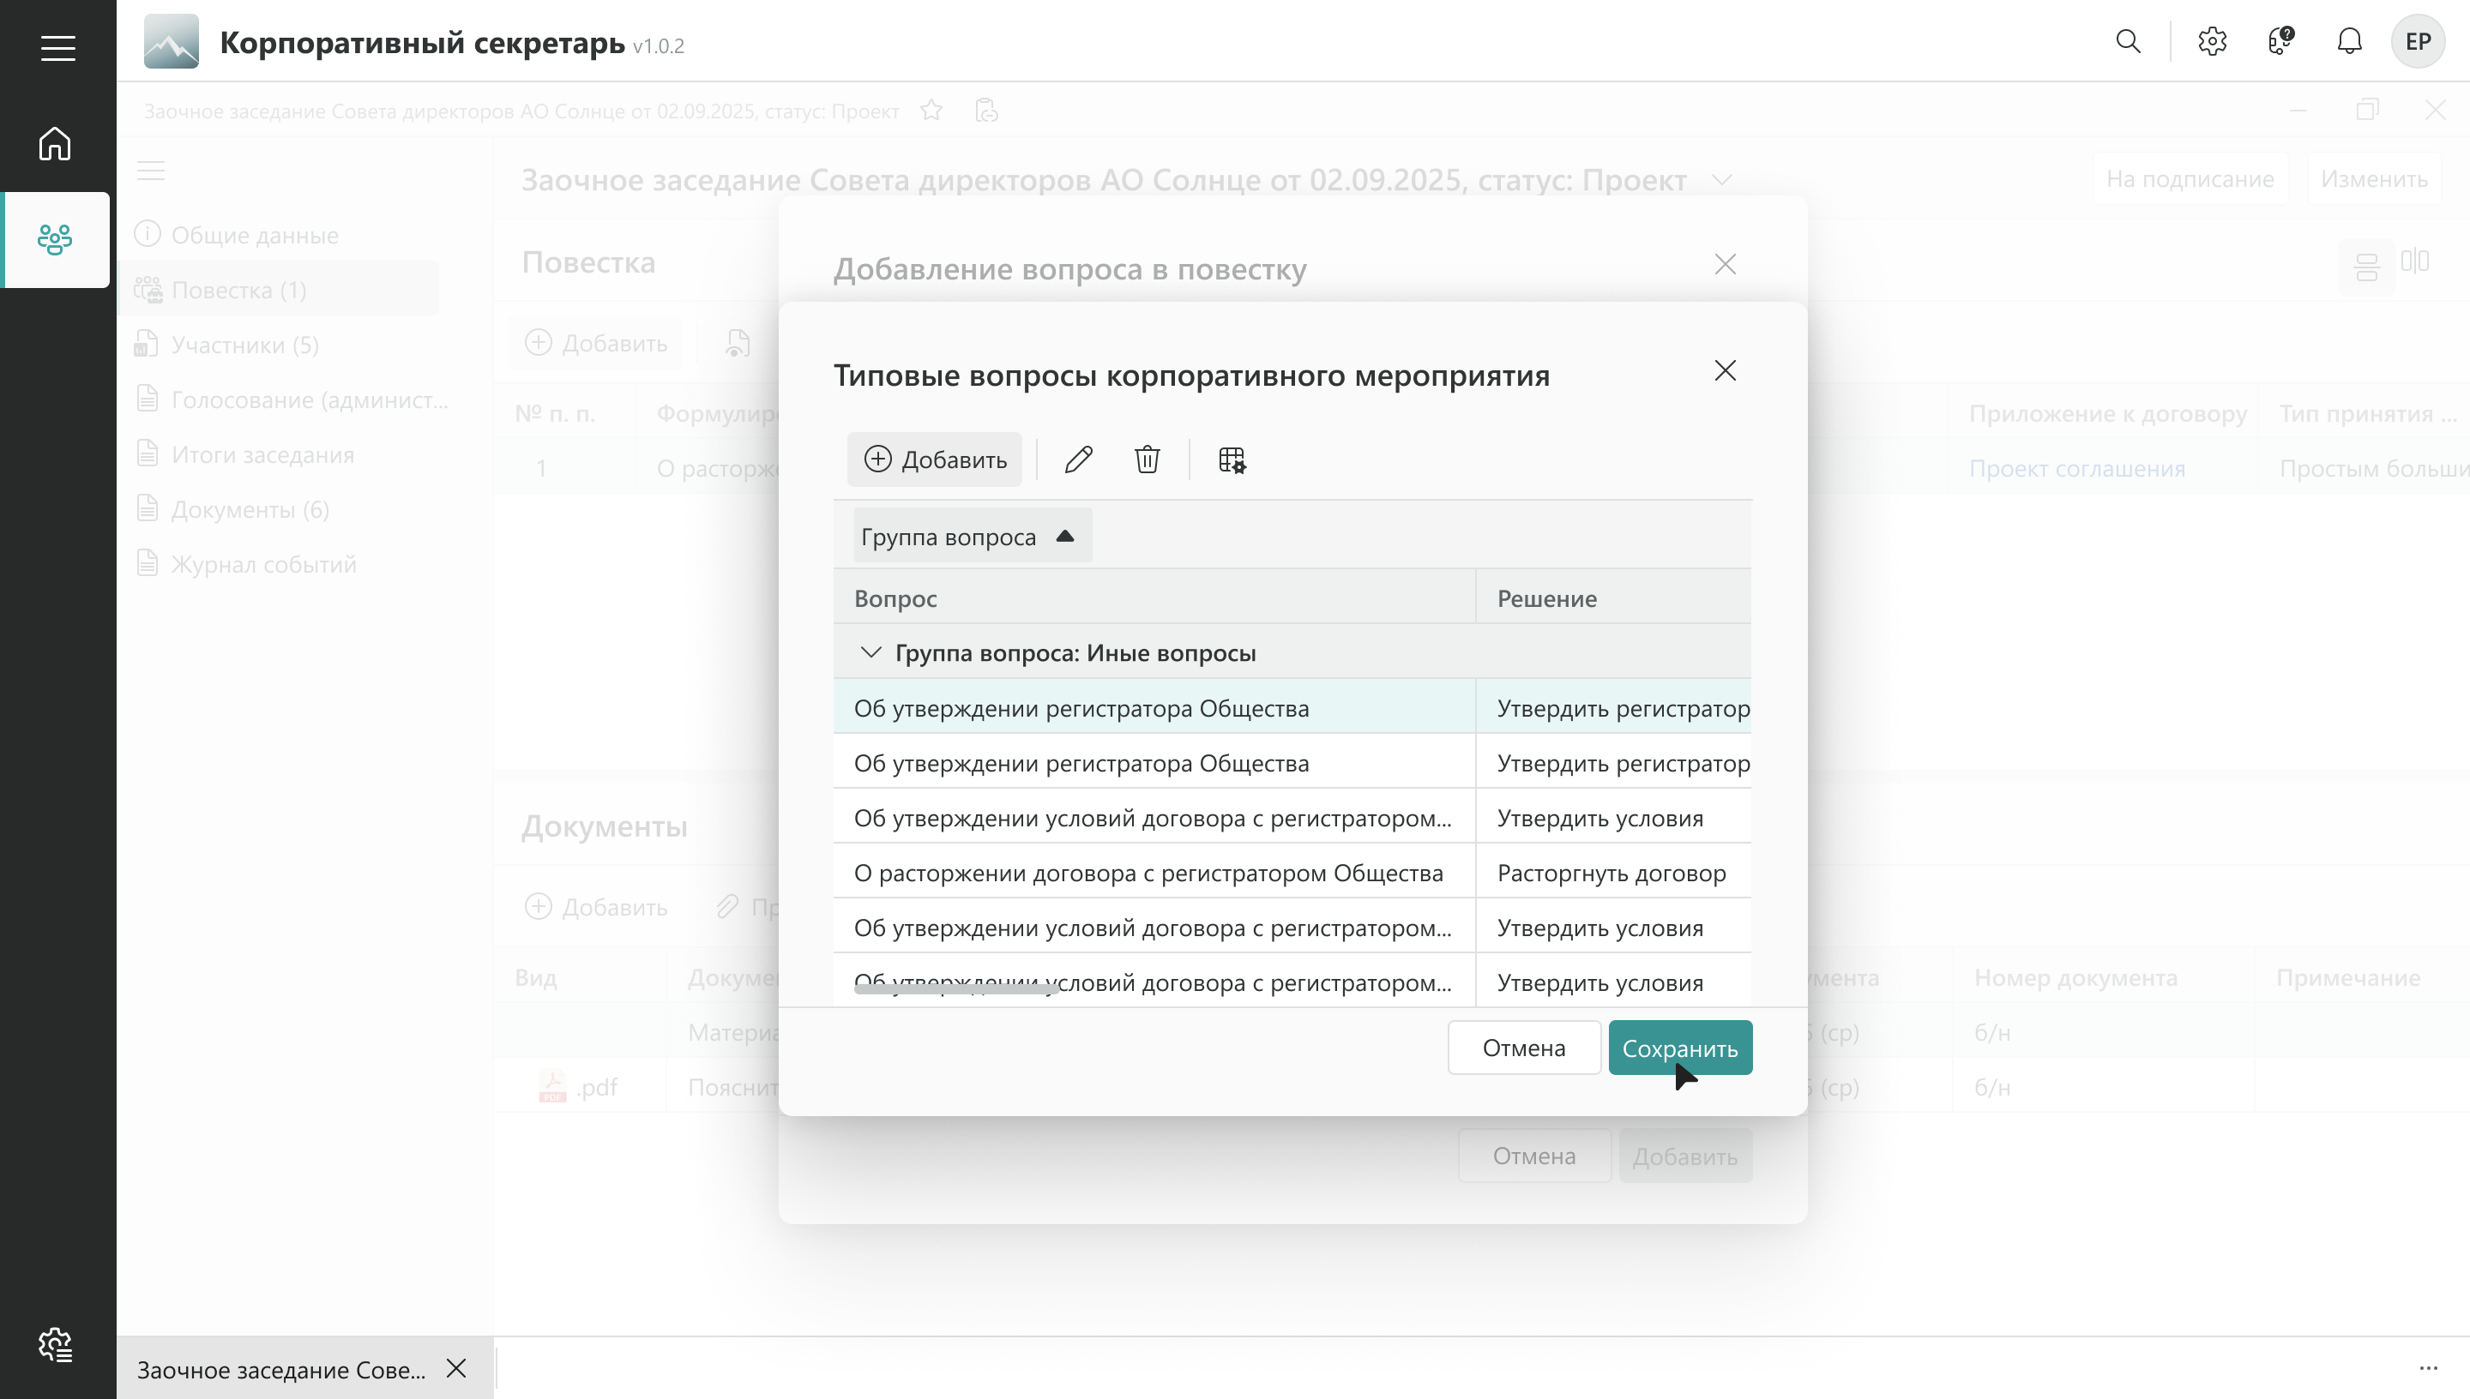Open table column settings icon
This screenshot has height=1399, width=2470.
click(1232, 459)
